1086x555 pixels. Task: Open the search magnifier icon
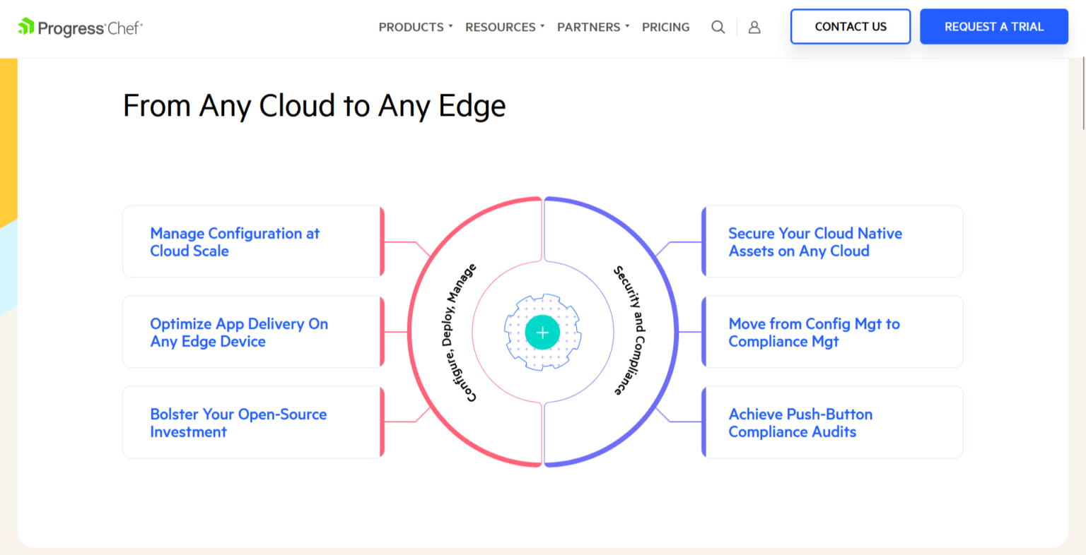[718, 27]
